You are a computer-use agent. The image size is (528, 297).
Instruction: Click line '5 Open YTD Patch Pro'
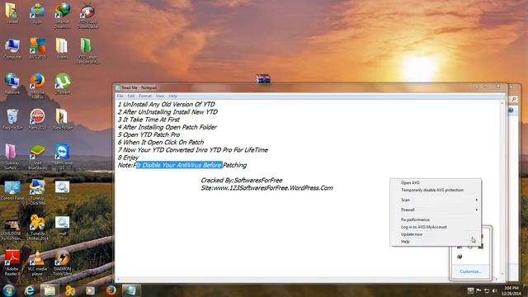point(148,134)
